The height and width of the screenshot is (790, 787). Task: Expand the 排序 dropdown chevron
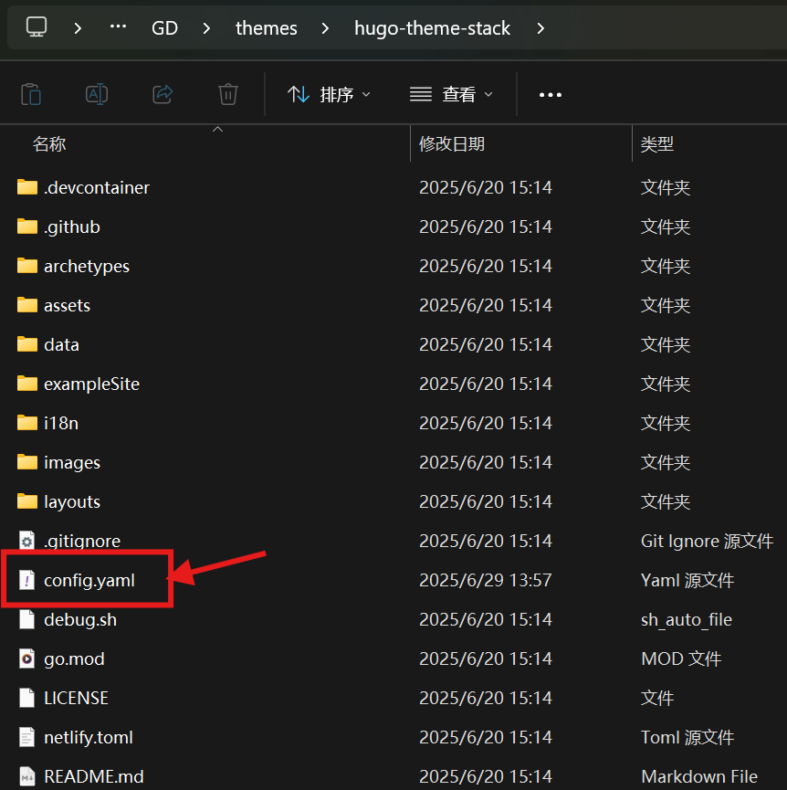365,94
